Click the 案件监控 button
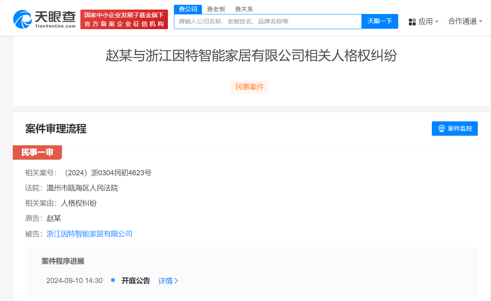The width and height of the screenshot is (491, 301). 455,128
